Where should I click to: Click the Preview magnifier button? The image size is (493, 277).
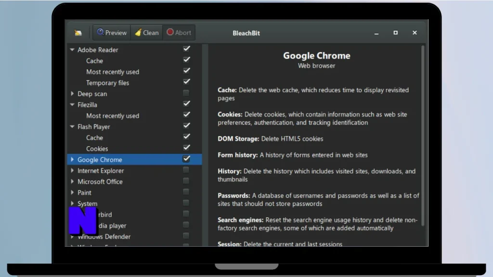tap(112, 33)
